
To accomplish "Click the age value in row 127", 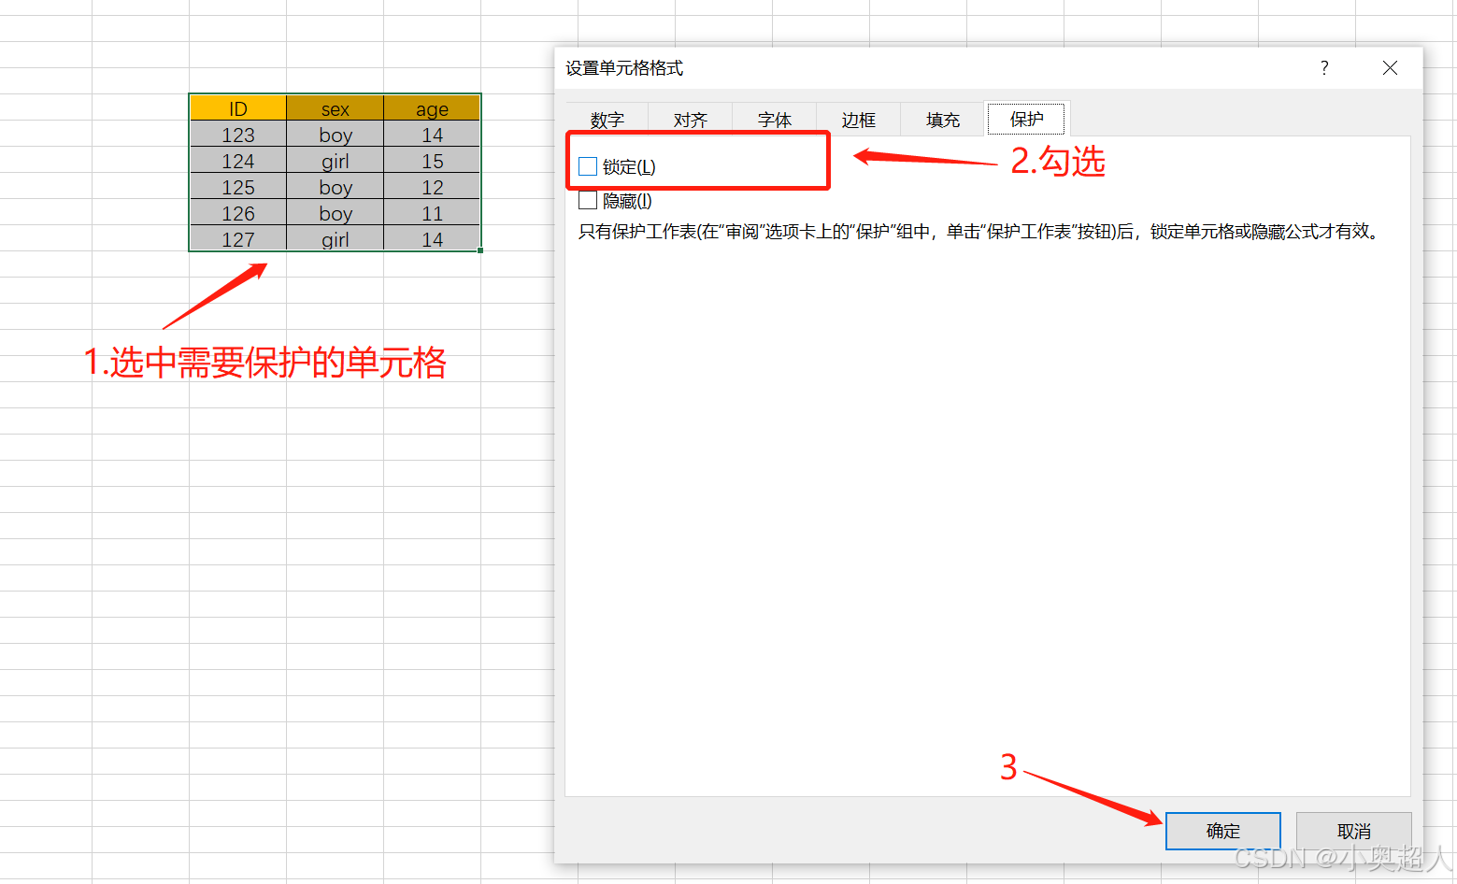I will pos(432,239).
